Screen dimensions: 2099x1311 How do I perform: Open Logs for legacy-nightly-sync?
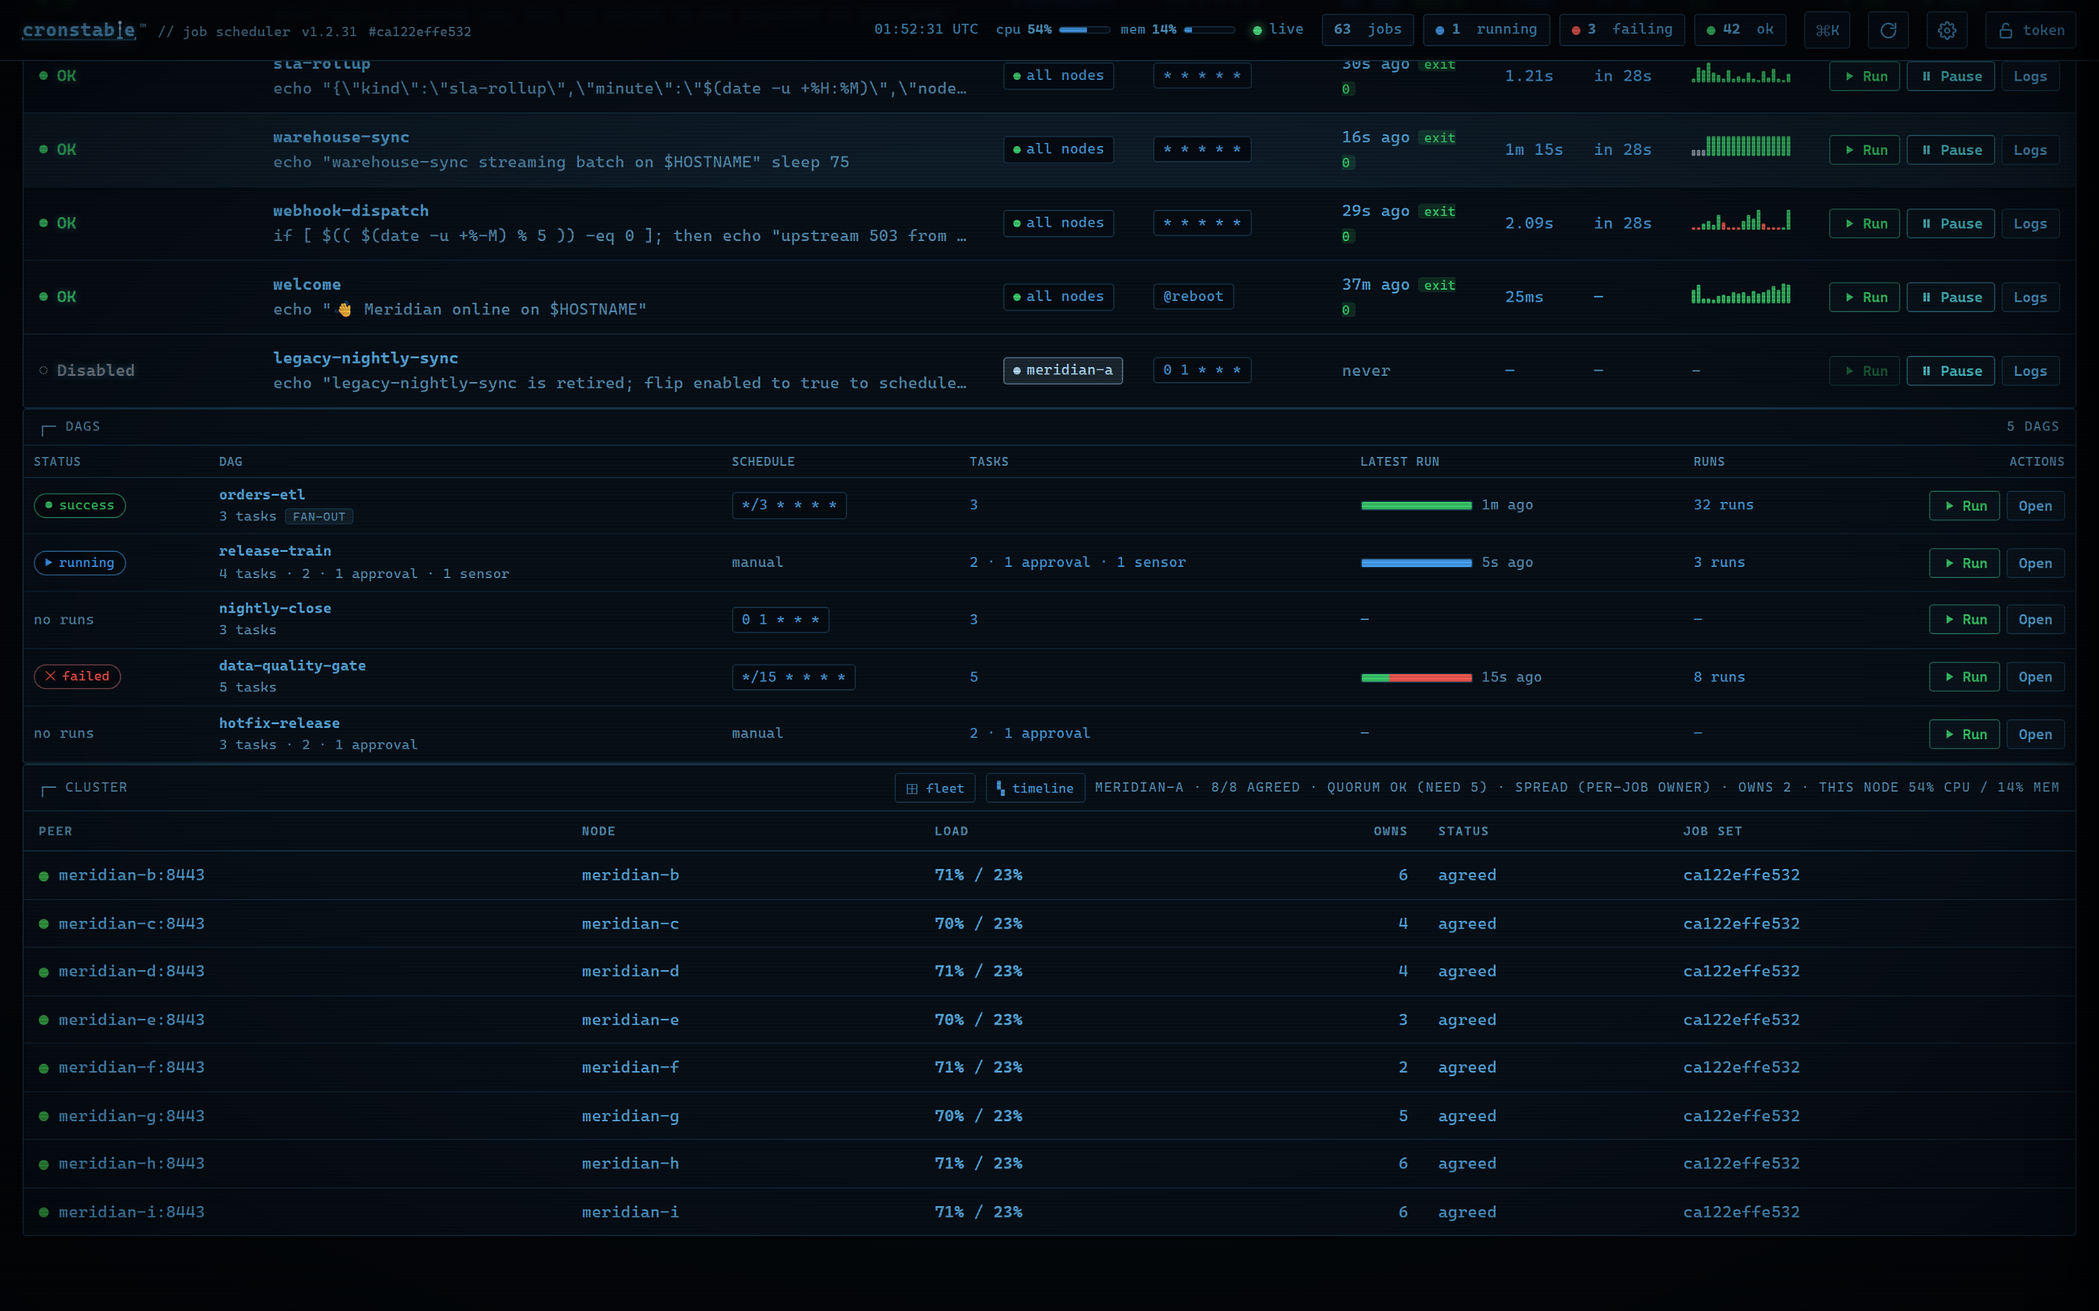2030,371
